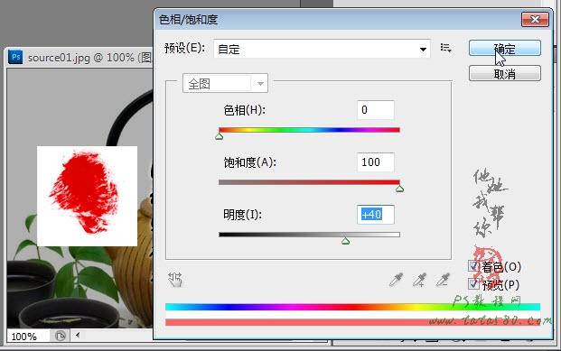Click the red stamp image on canvas
The height and width of the screenshot is (351, 561).
87,196
